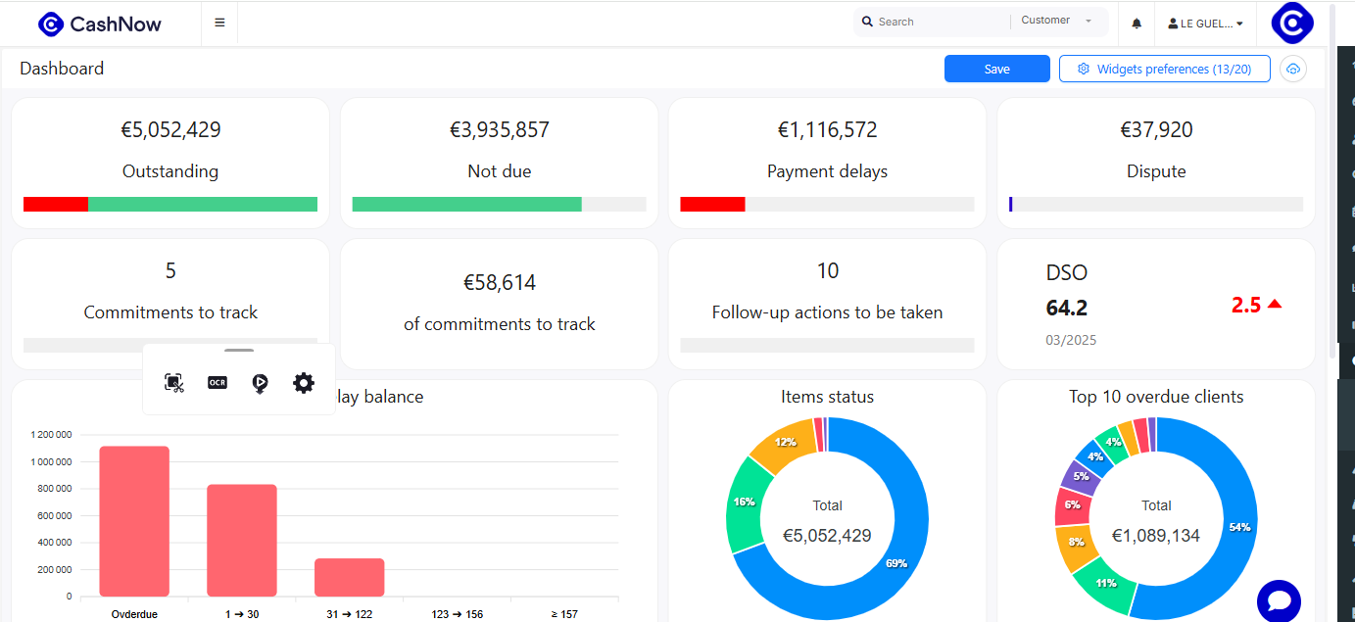Click the Dashboard page title
Viewport: 1355px width, 622px height.
tap(62, 69)
